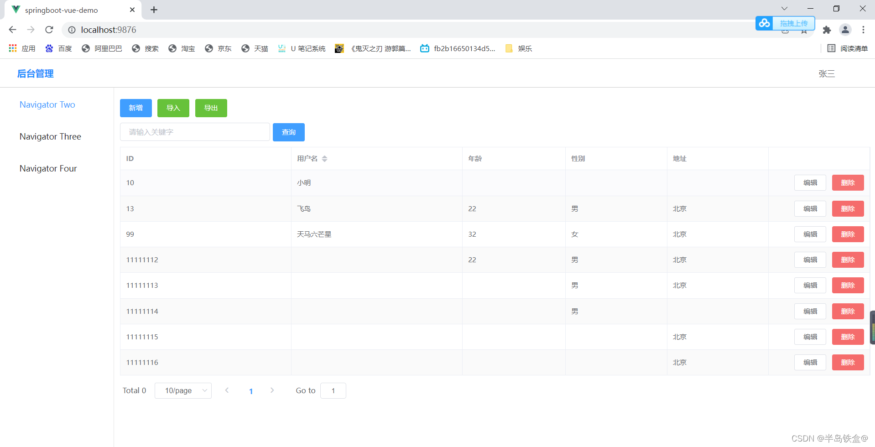The width and height of the screenshot is (875, 447).
Task: Click the Total 0 pagination label
Action: click(x=135, y=390)
